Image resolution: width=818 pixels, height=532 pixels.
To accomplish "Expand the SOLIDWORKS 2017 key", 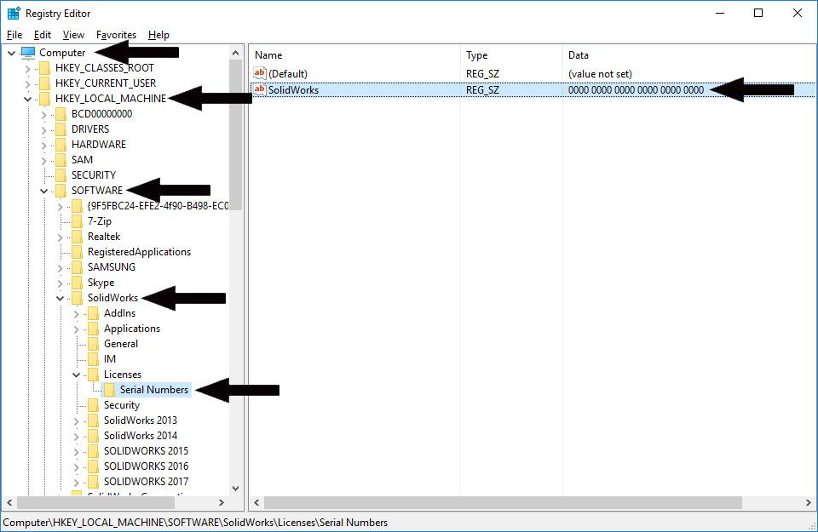I will (76, 482).
